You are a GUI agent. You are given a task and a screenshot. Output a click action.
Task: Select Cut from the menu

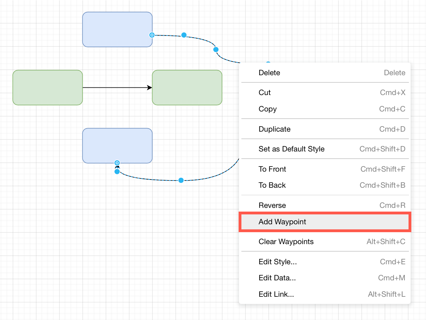point(264,92)
